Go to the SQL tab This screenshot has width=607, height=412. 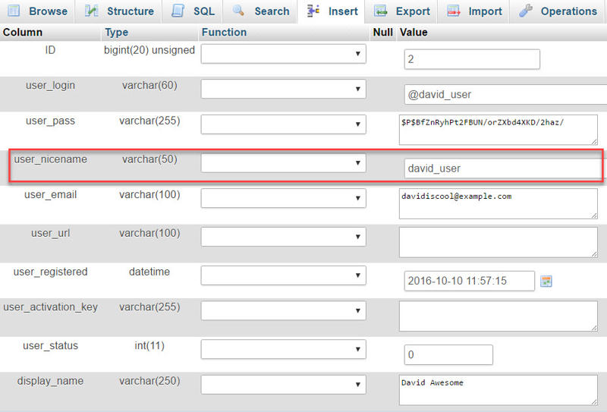click(x=193, y=11)
